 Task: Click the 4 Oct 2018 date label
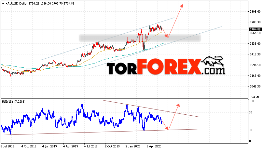click(29, 146)
